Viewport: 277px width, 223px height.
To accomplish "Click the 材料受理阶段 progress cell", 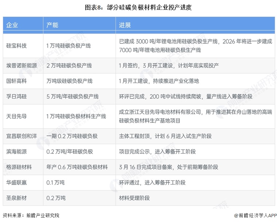I will click(195, 198).
